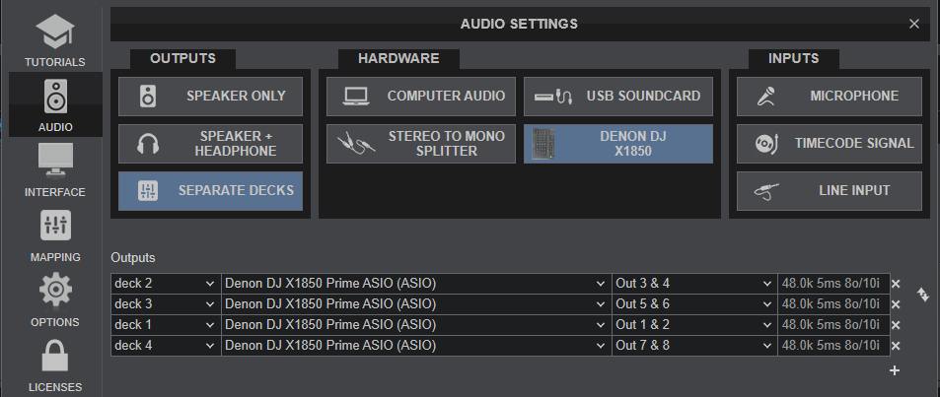Viewport: 940px width, 397px height.
Task: Select the Computer Audio hardware option
Action: click(x=421, y=97)
